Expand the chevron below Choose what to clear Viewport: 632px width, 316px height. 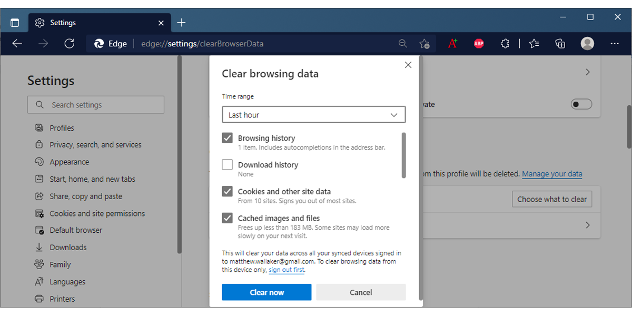click(587, 225)
